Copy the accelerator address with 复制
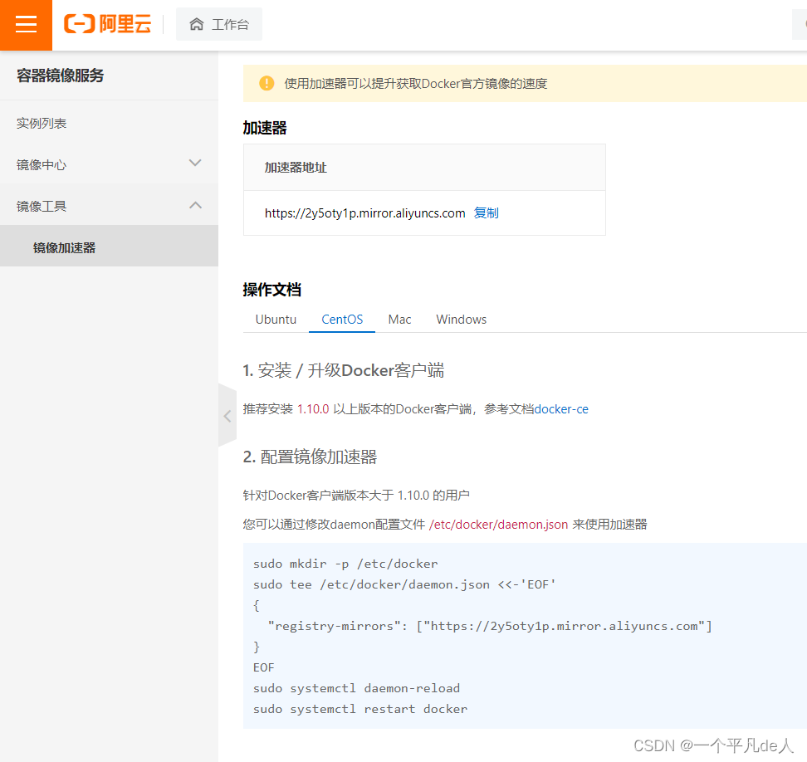Screen dimensions: 807x762 (486, 213)
